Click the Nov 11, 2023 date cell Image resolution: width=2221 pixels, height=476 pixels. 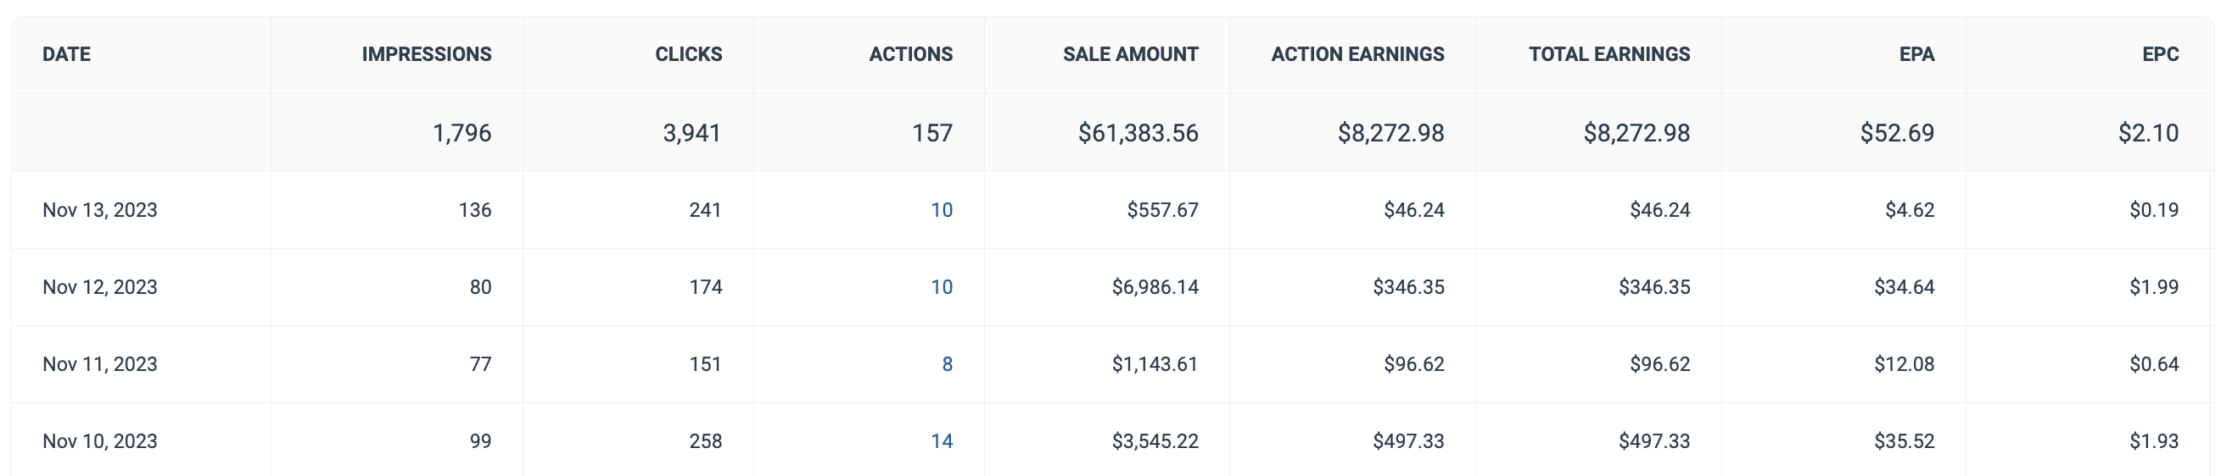100,364
